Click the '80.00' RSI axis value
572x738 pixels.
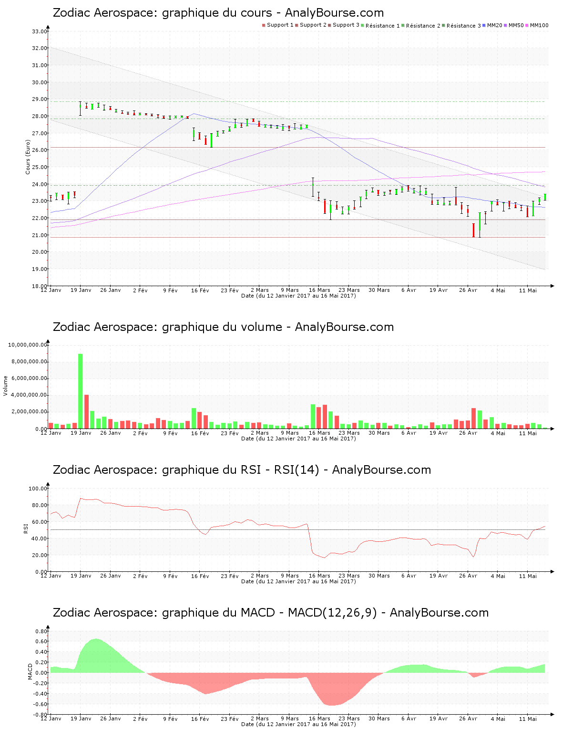pyautogui.click(x=40, y=505)
